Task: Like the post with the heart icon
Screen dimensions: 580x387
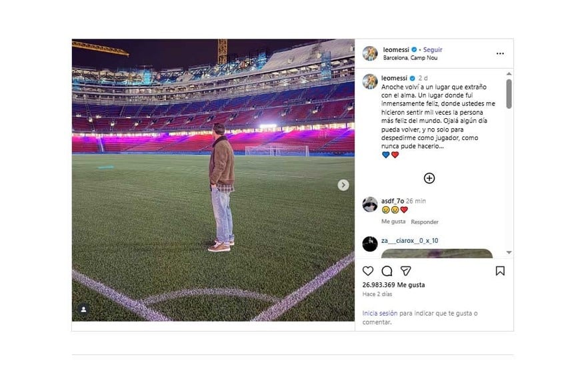Action: (367, 271)
